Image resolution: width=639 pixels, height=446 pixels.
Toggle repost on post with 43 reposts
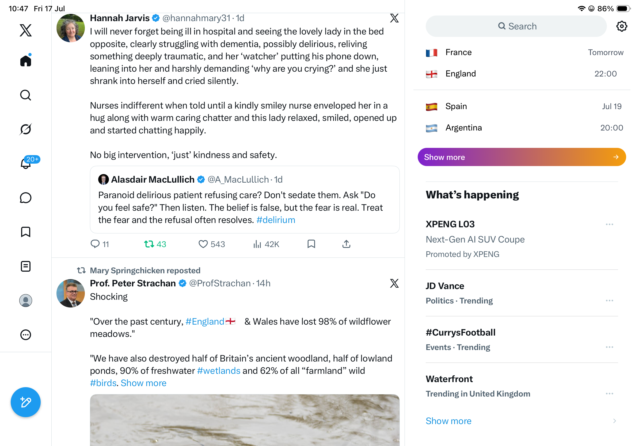155,244
